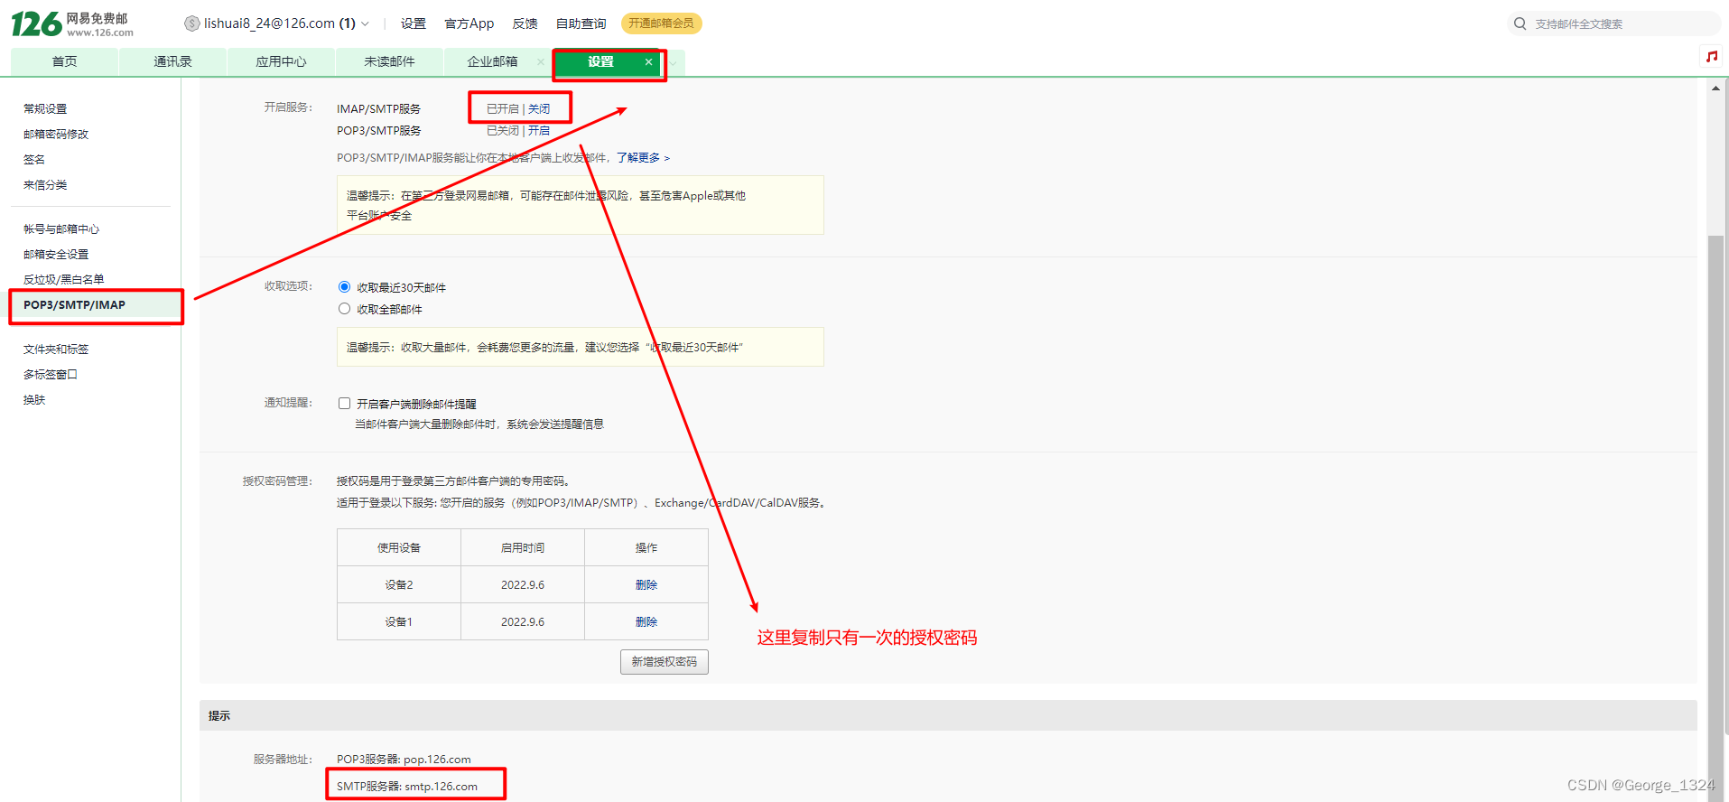Screen dimensions: 1729x802
Task: Click 2022.9.6 date in 设备2 row
Action: coord(523,584)
